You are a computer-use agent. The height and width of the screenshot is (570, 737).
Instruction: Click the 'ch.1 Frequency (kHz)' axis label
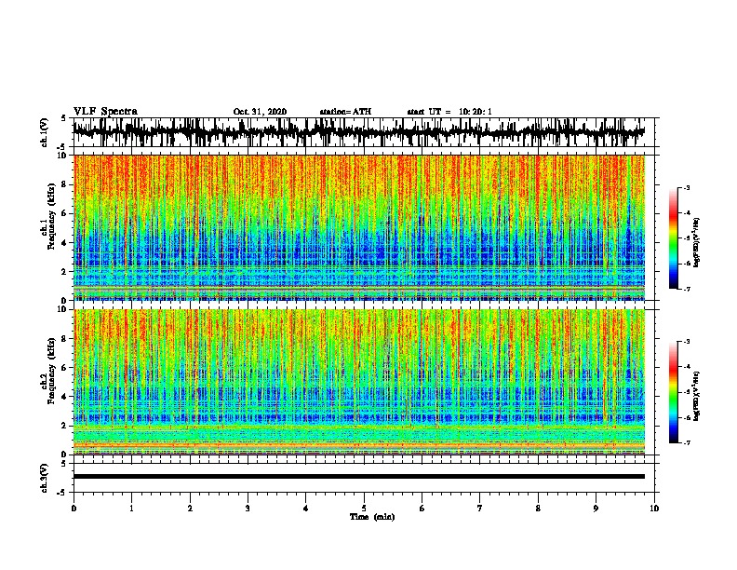48,217
